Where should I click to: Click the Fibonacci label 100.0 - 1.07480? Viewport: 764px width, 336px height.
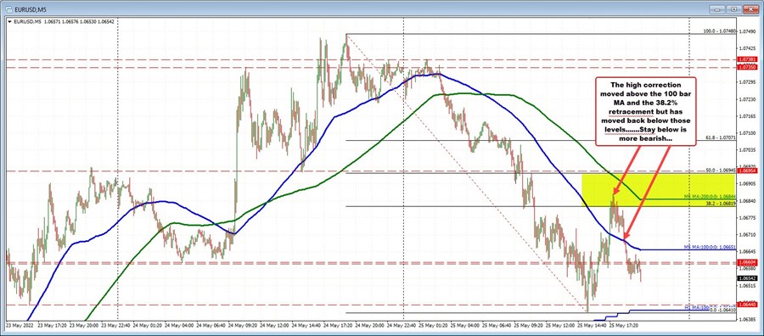pyautogui.click(x=720, y=31)
